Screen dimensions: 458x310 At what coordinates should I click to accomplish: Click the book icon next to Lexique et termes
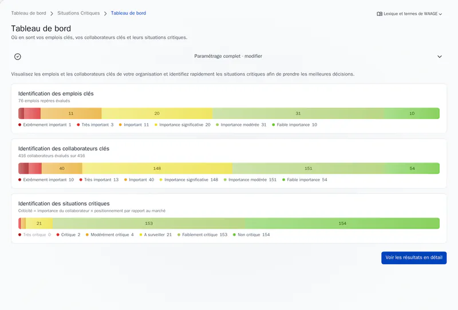point(380,14)
